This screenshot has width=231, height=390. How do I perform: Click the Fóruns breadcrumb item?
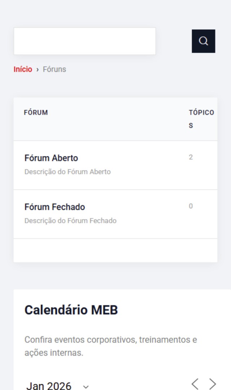point(55,69)
